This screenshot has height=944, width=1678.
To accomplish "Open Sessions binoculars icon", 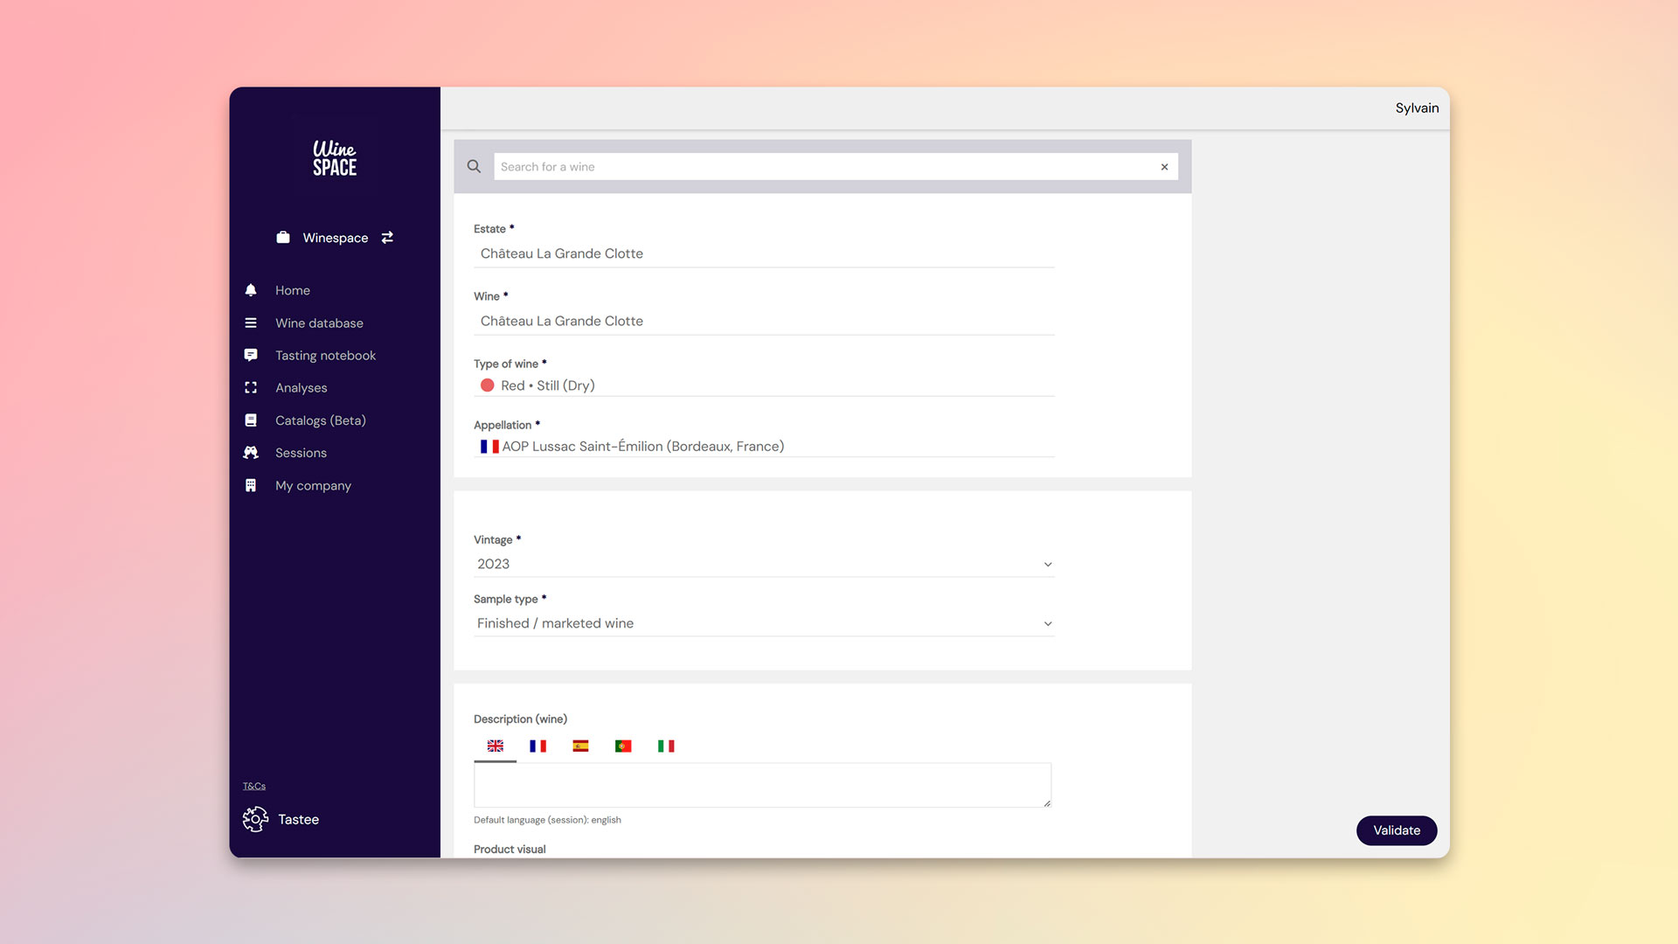I will pos(251,453).
